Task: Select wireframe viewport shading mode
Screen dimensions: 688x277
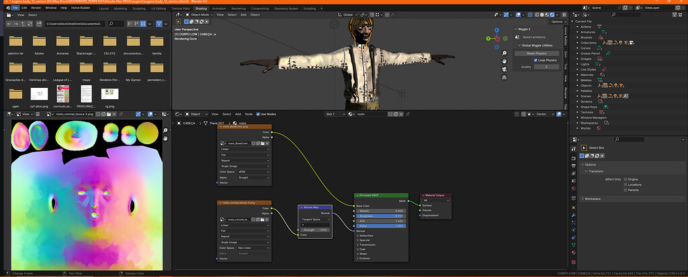Action: coord(537,15)
